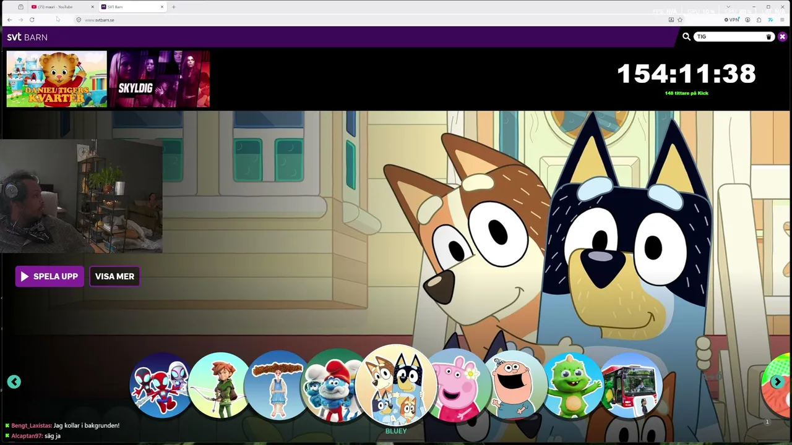Open the SVT Barn logo home link
Image resolution: width=792 pixels, height=445 pixels.
27,37
